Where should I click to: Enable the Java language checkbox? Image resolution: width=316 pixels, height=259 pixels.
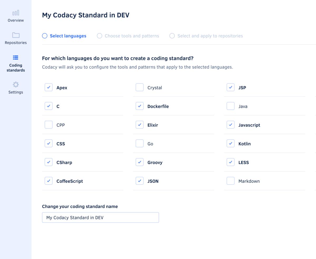click(230, 106)
